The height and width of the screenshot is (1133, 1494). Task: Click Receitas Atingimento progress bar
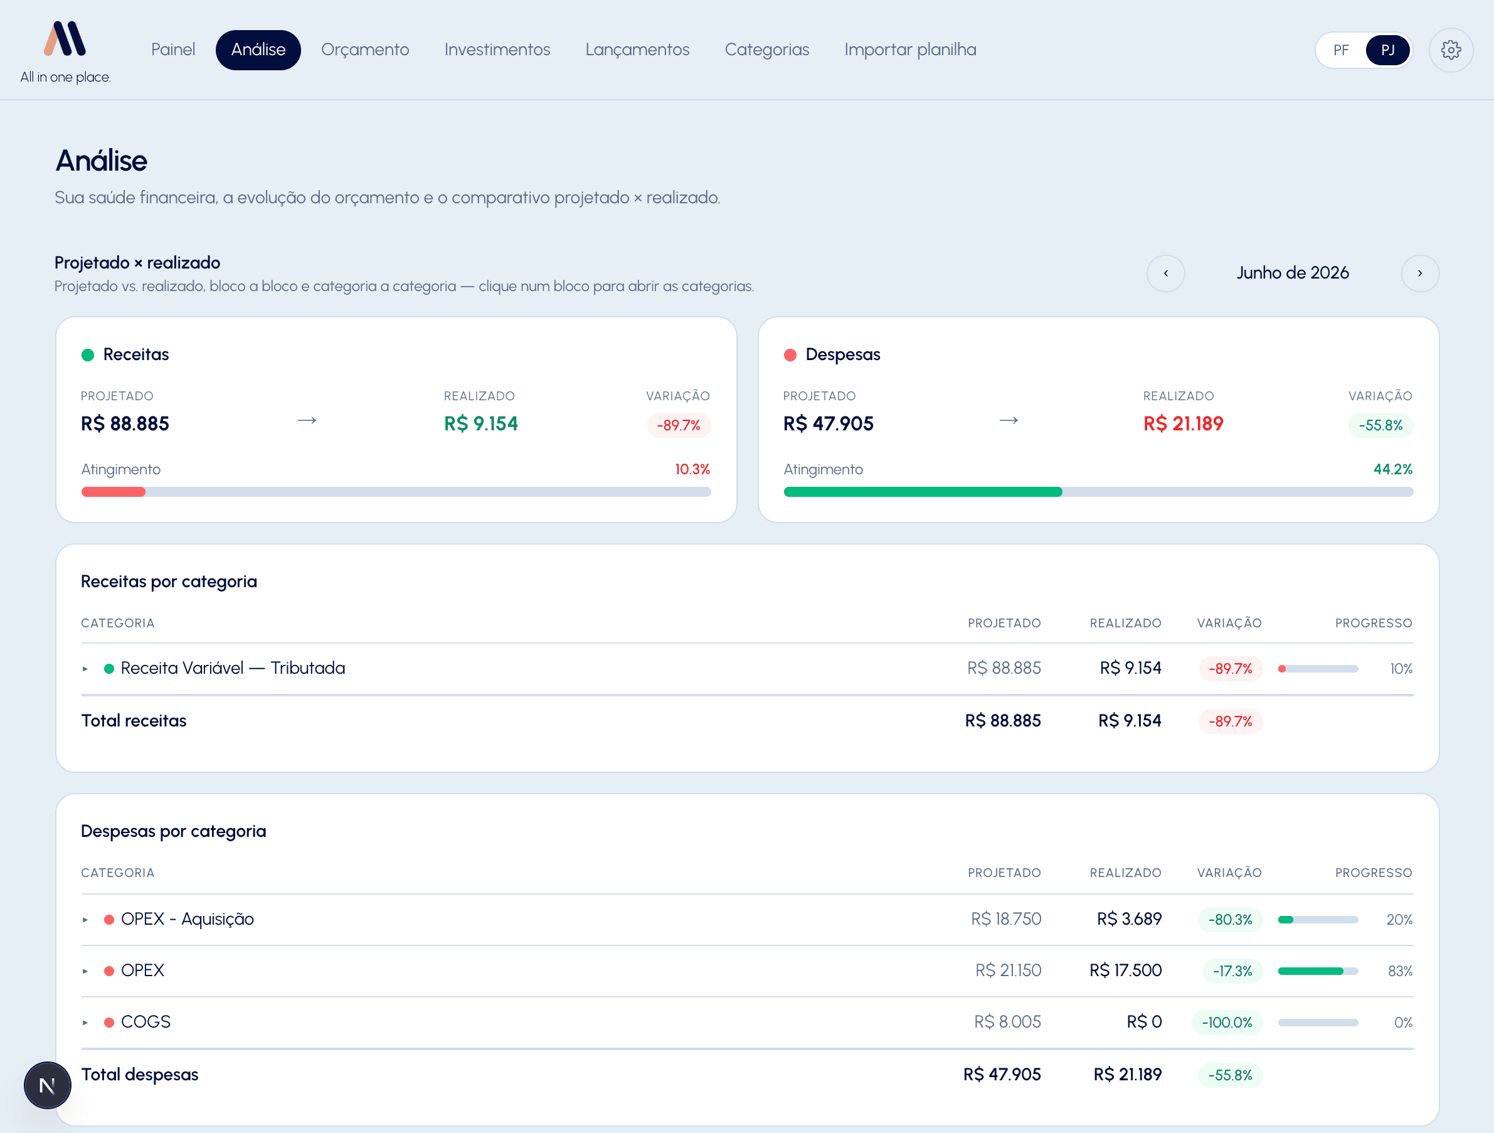(396, 492)
